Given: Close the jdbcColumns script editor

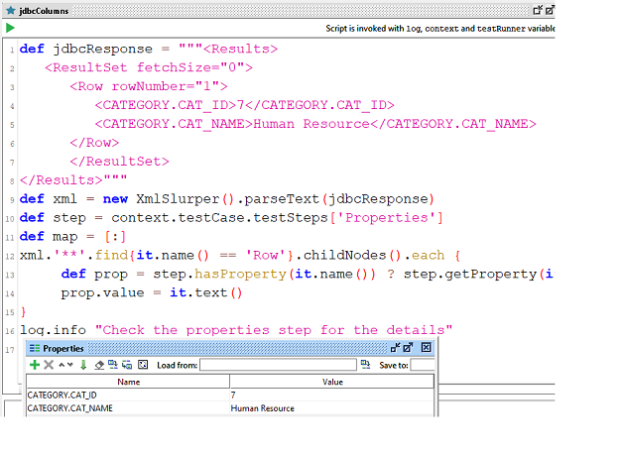Looking at the screenshot, I should (550, 9).
